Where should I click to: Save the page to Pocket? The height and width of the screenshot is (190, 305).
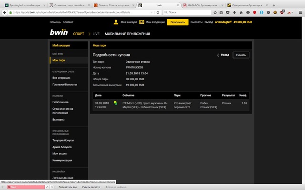228,12
